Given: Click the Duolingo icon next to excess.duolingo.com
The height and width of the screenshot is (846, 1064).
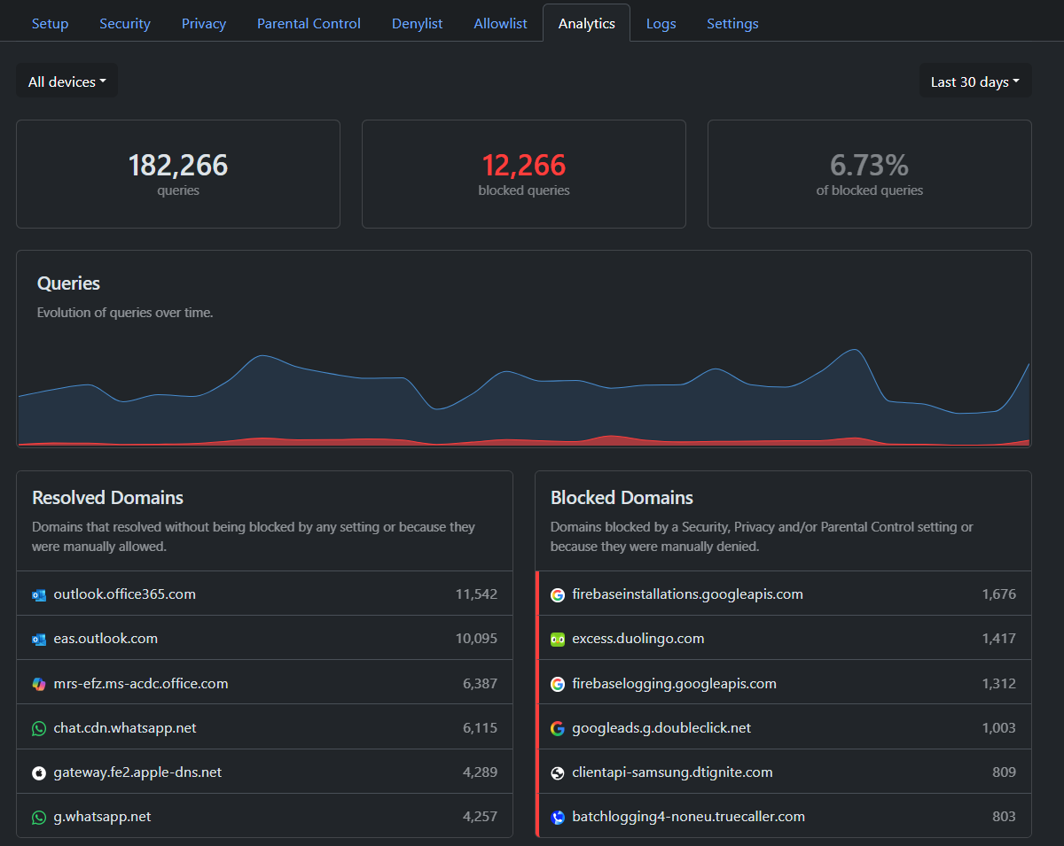Looking at the screenshot, I should (x=558, y=639).
